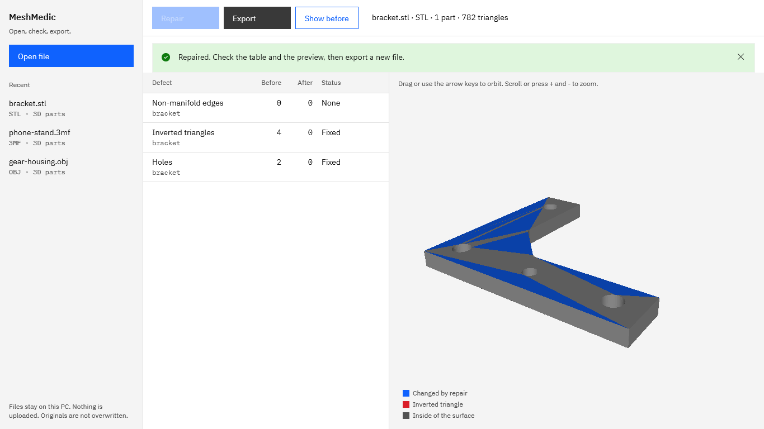Click the Repaired status message text

tap(291, 57)
